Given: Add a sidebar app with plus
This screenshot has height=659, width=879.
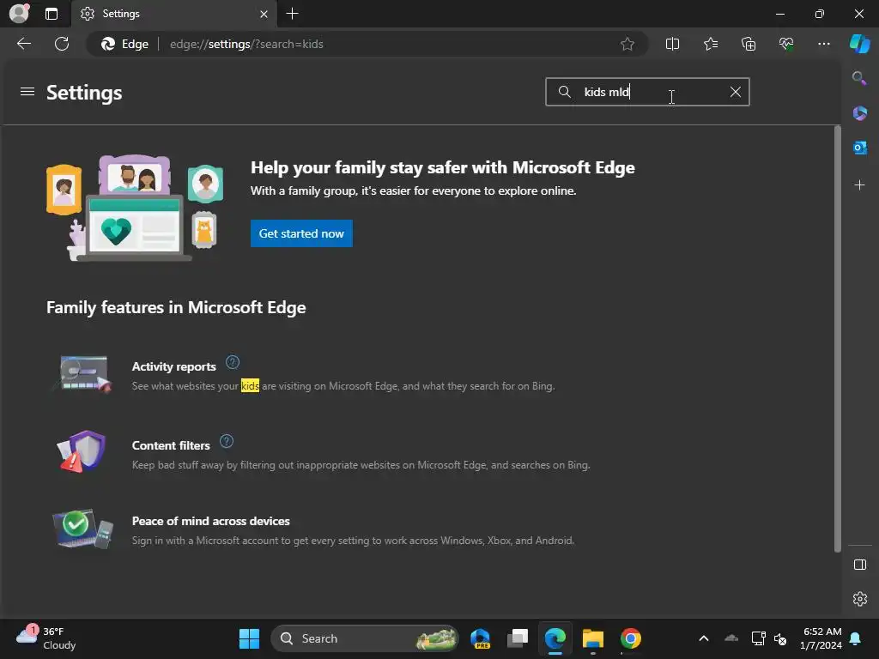Looking at the screenshot, I should tap(859, 185).
